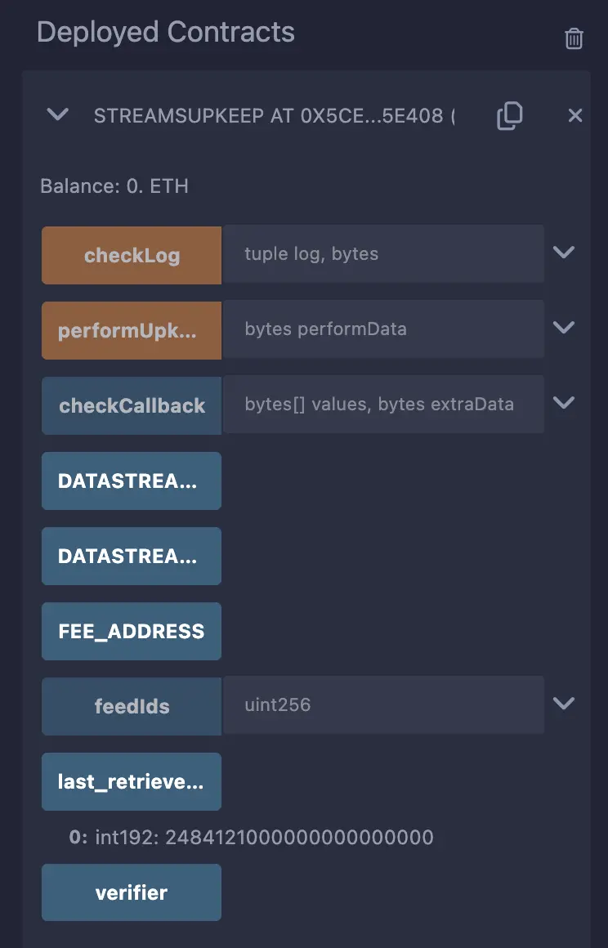
Task: Click the uint256 input next to feedIds
Action: coord(384,704)
